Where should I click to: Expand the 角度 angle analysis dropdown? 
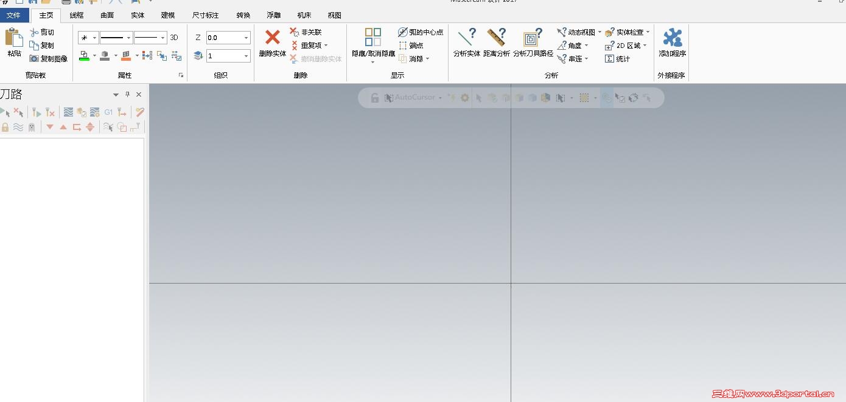(x=586, y=46)
